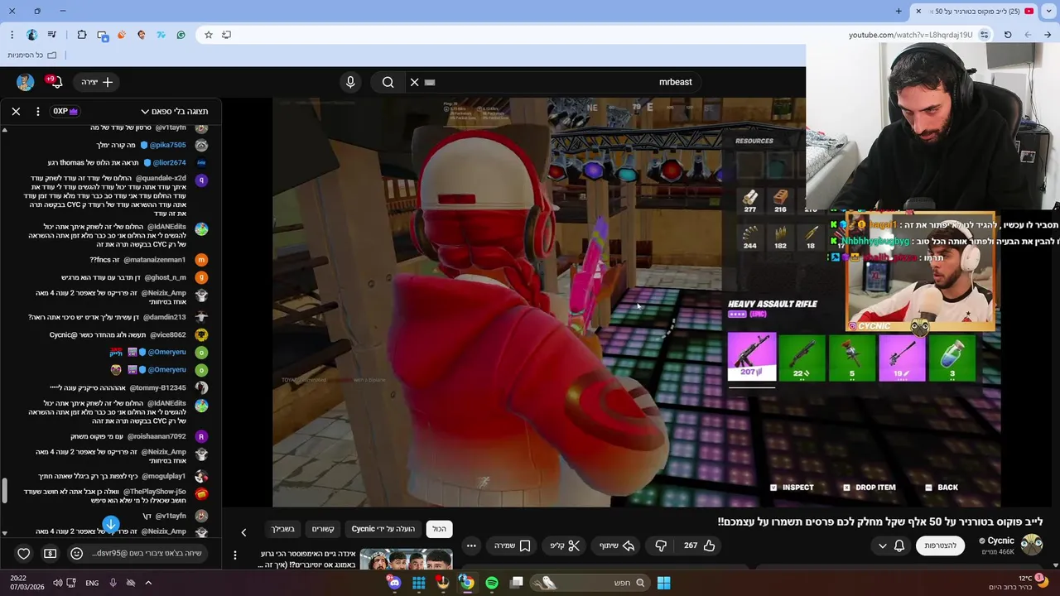1060x596 pixels.
Task: Open the volume control in the system tray
Action: pyautogui.click(x=58, y=583)
